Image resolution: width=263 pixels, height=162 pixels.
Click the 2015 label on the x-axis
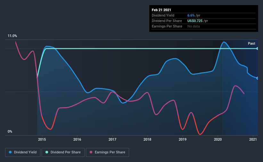click(42, 139)
